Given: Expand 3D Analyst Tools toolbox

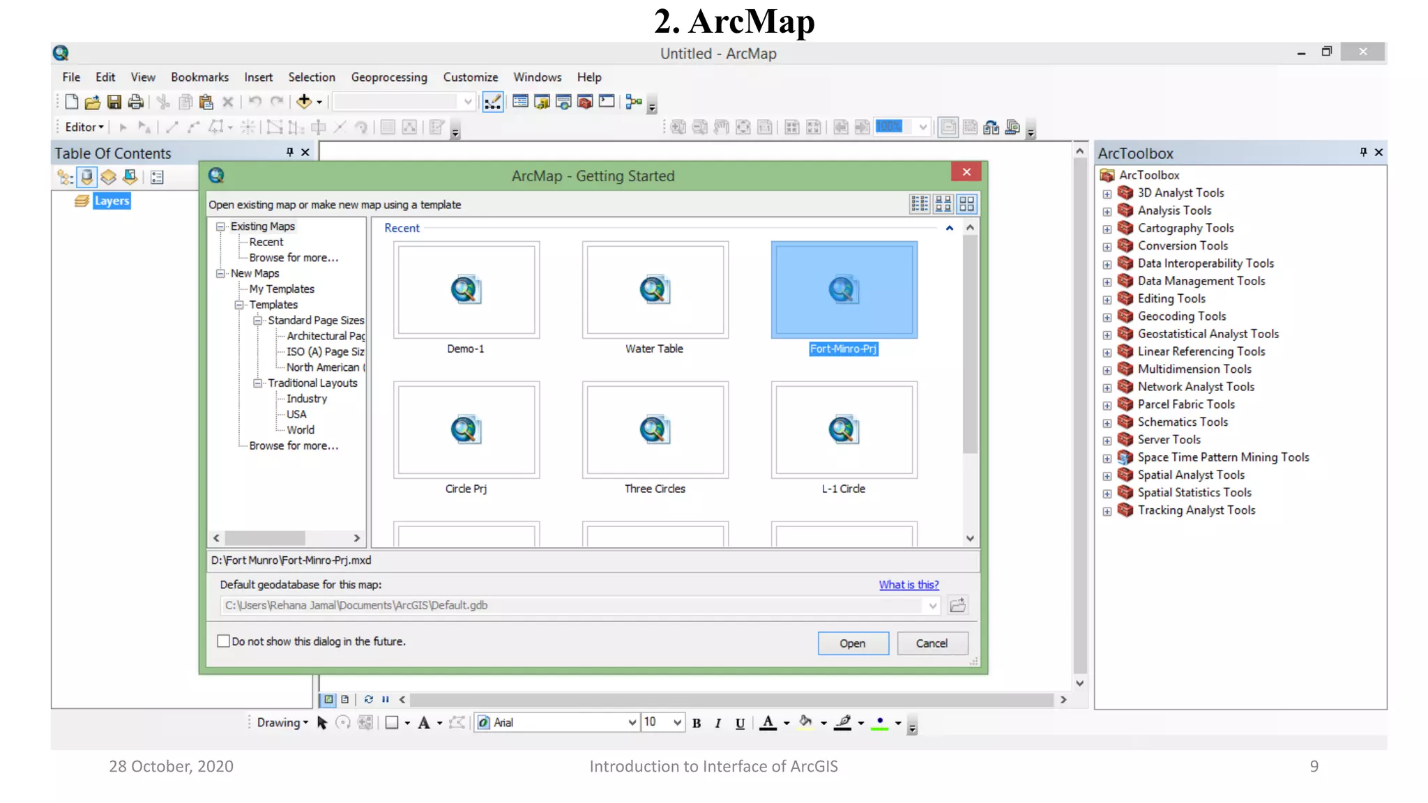Looking at the screenshot, I should point(1107,194).
